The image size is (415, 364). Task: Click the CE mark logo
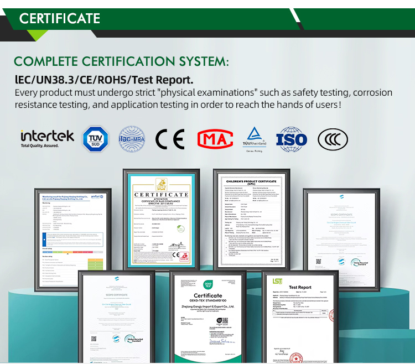pos(170,139)
